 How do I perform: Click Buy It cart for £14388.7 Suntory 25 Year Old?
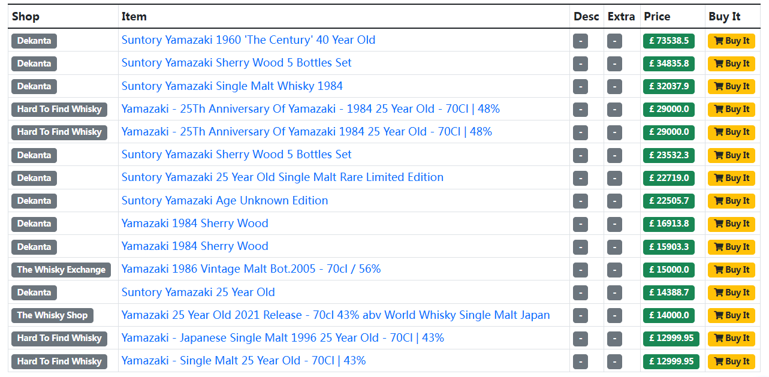731,292
